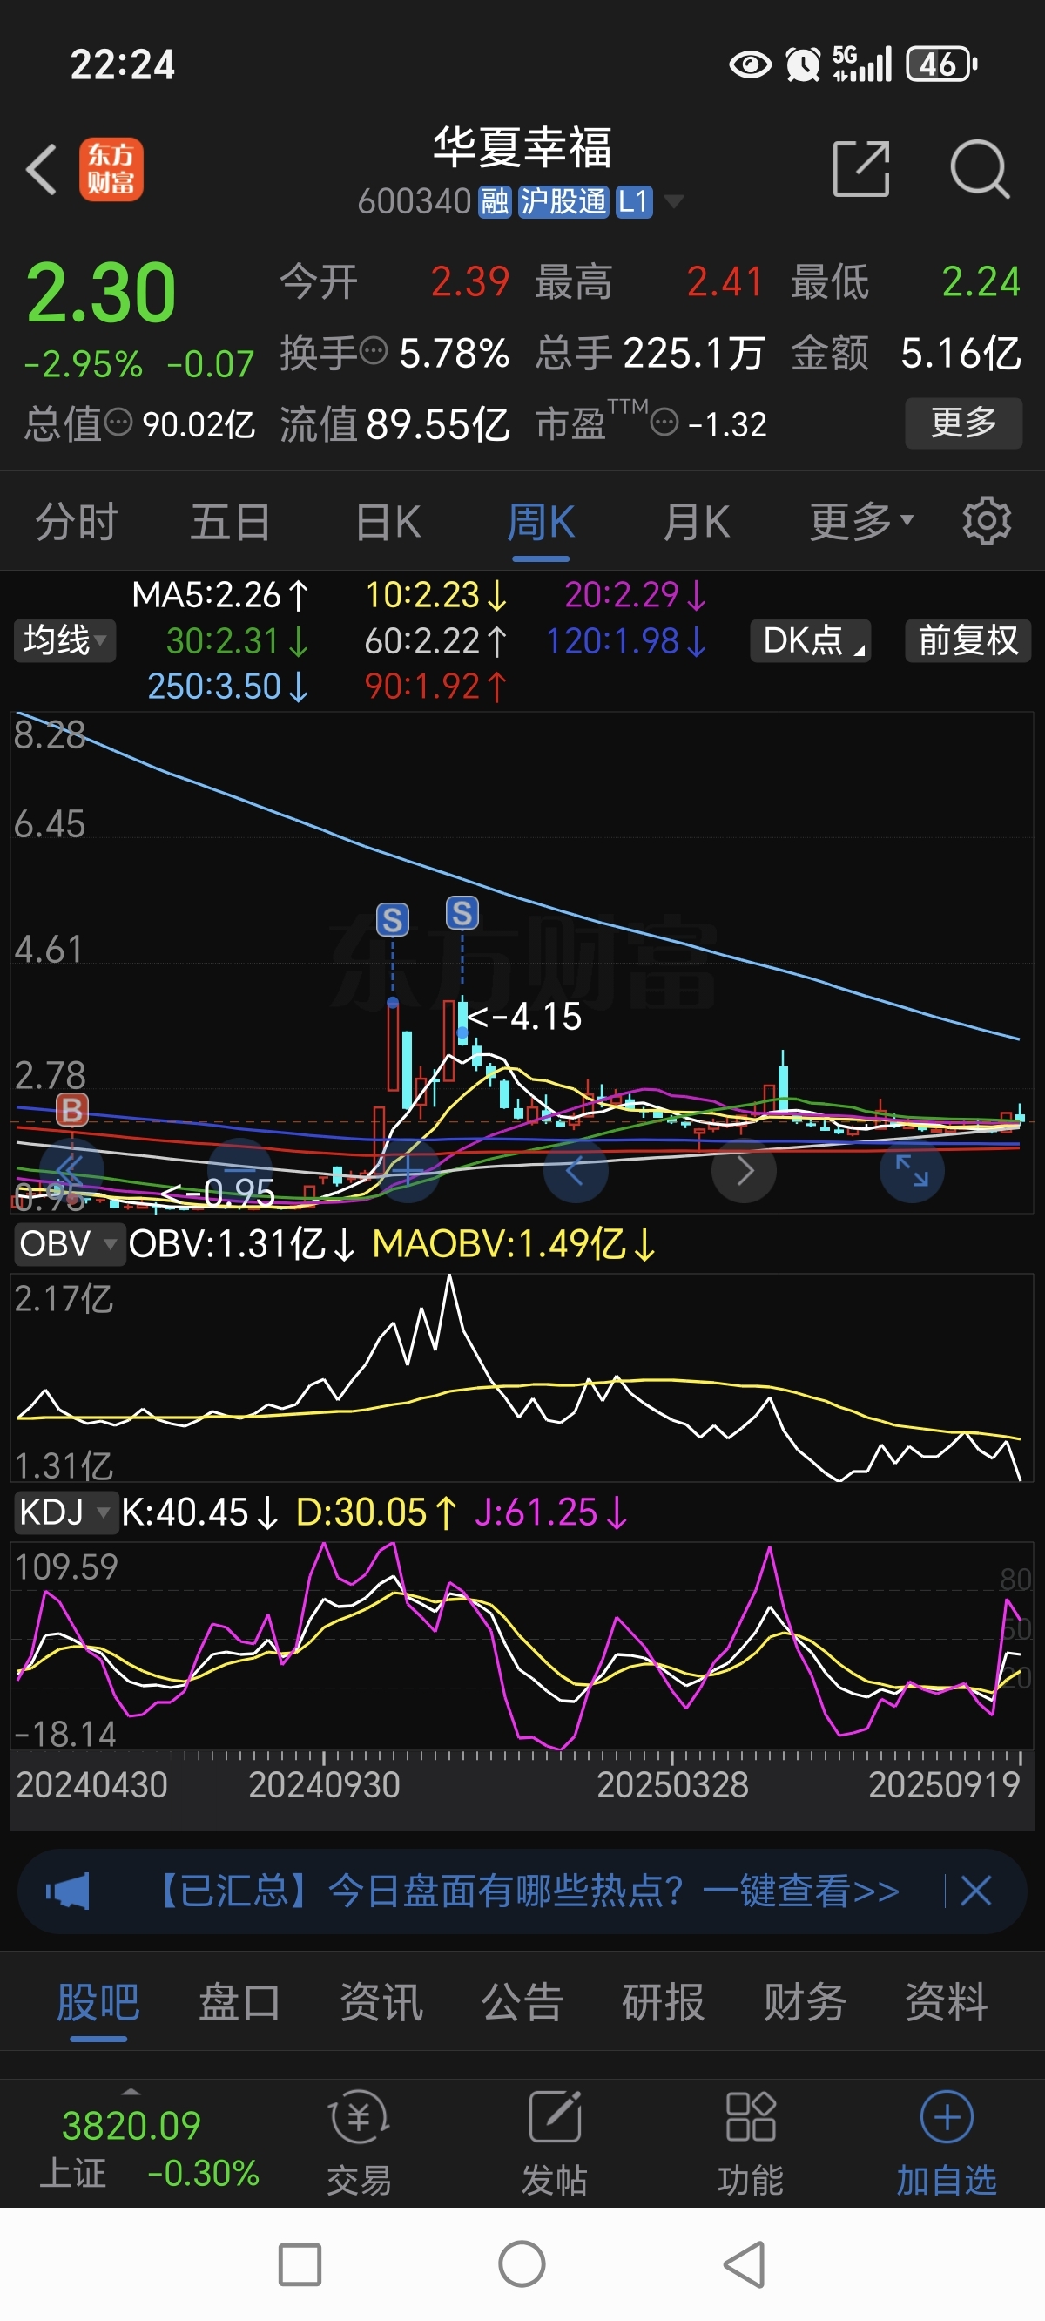Viewport: 1045px width, 2321px height.
Task: Tap Android home circle button
Action: coord(522,2264)
